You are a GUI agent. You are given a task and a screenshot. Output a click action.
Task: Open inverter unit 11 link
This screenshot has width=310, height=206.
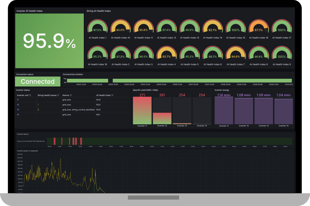[18, 100]
